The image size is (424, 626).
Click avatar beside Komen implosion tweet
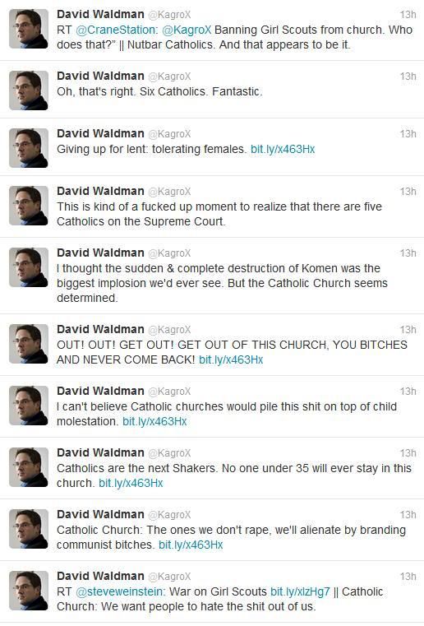(28, 267)
